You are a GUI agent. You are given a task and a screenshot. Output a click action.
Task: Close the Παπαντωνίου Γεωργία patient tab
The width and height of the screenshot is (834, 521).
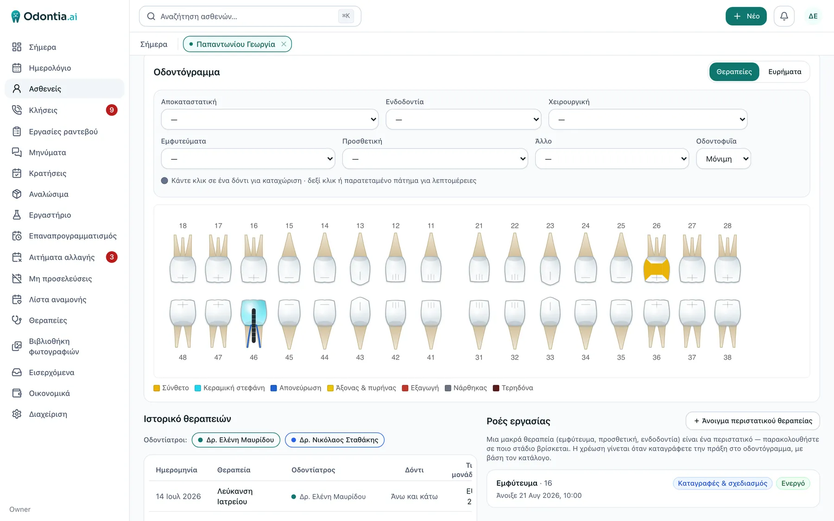coord(284,44)
